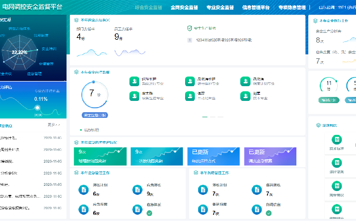Open the 专项隐患管理 navigation tab
The height and width of the screenshot is (221, 356).
292,7
